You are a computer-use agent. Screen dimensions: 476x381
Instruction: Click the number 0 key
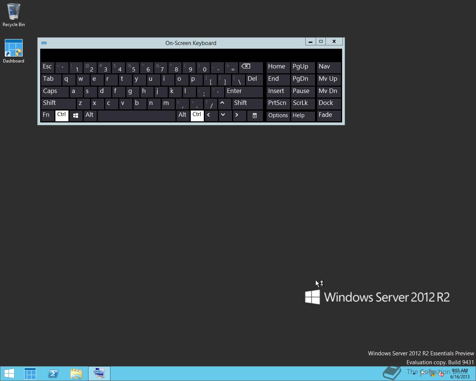pyautogui.click(x=203, y=67)
